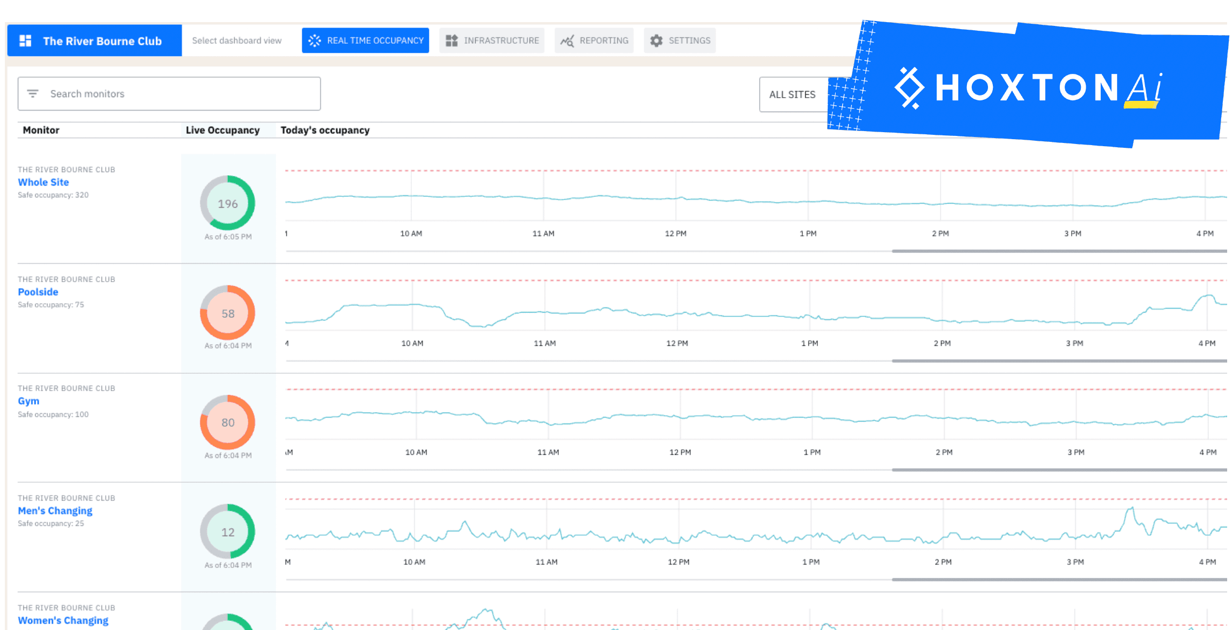Click the dashboard grid icon beside club name
The height and width of the screenshot is (630, 1232).
pos(25,41)
